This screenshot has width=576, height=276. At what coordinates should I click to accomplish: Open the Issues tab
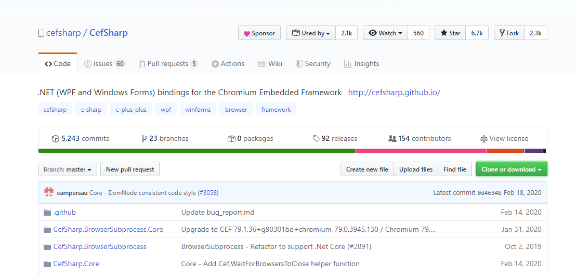coord(104,63)
